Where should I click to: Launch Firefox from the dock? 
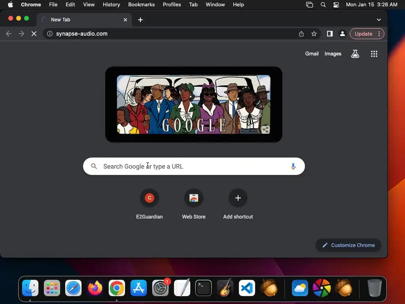point(95,288)
